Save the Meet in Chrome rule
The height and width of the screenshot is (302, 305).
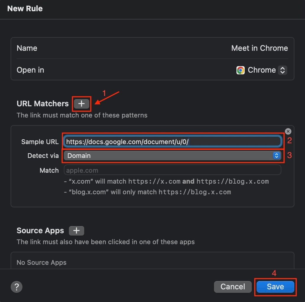(x=275, y=286)
